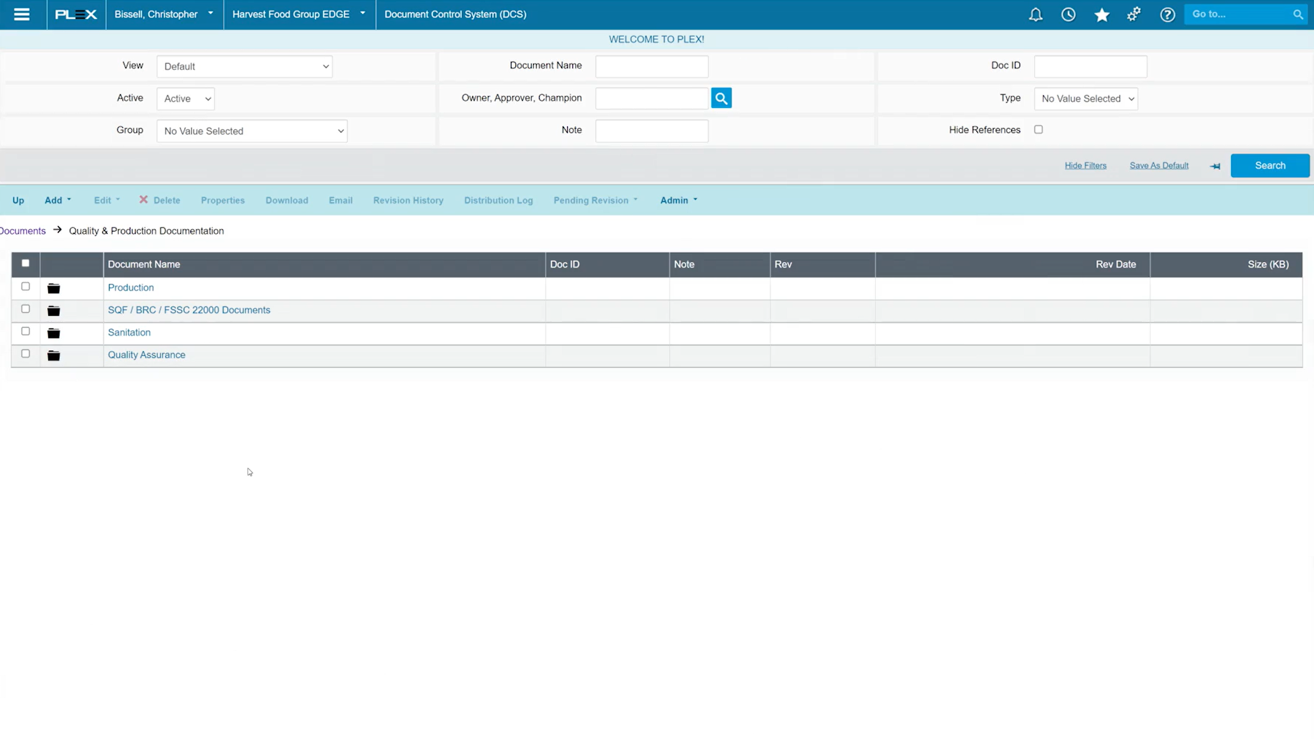Click the Production folder icon
Screen dimensions: 1314x739
(x=53, y=288)
